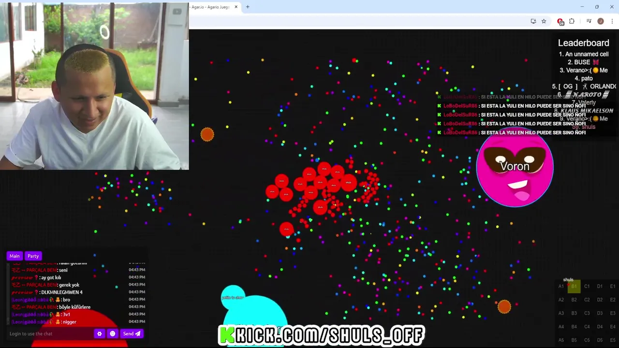Click leaderboard entry '2. BUSE'

(583, 62)
